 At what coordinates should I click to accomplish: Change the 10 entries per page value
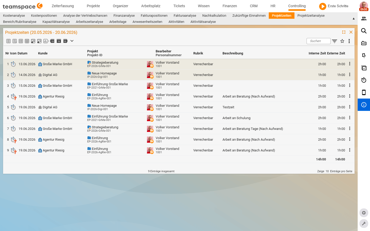click(327, 171)
